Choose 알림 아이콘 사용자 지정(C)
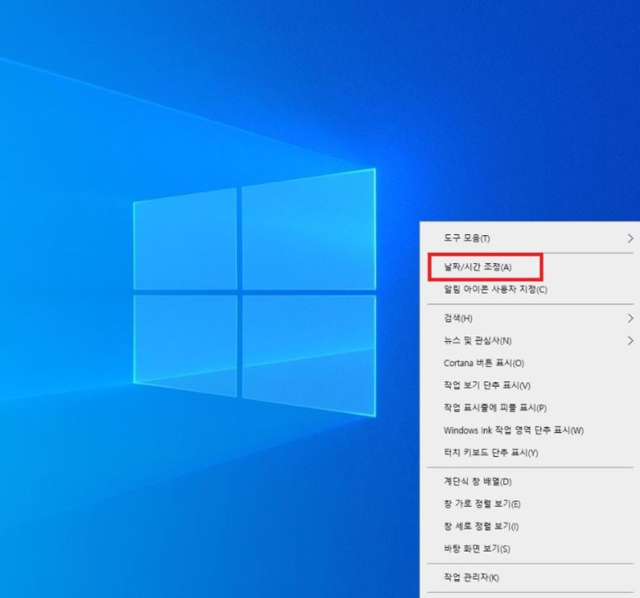Viewport: 640px width, 598px height. point(530,289)
